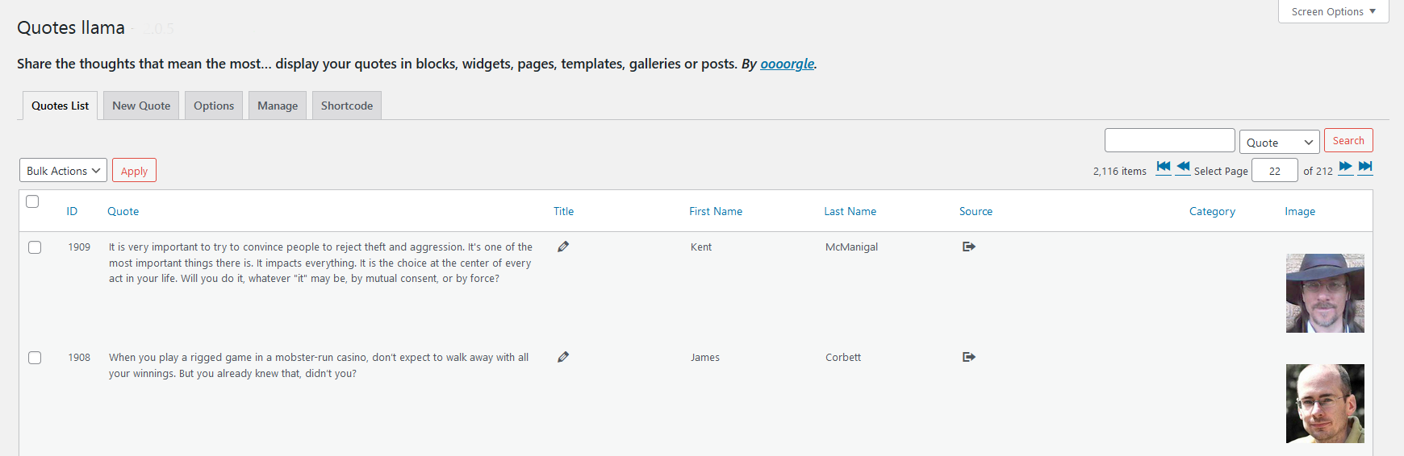This screenshot has height=456, width=1404.
Task: Open the Bulk Actions dropdown
Action: (x=63, y=170)
